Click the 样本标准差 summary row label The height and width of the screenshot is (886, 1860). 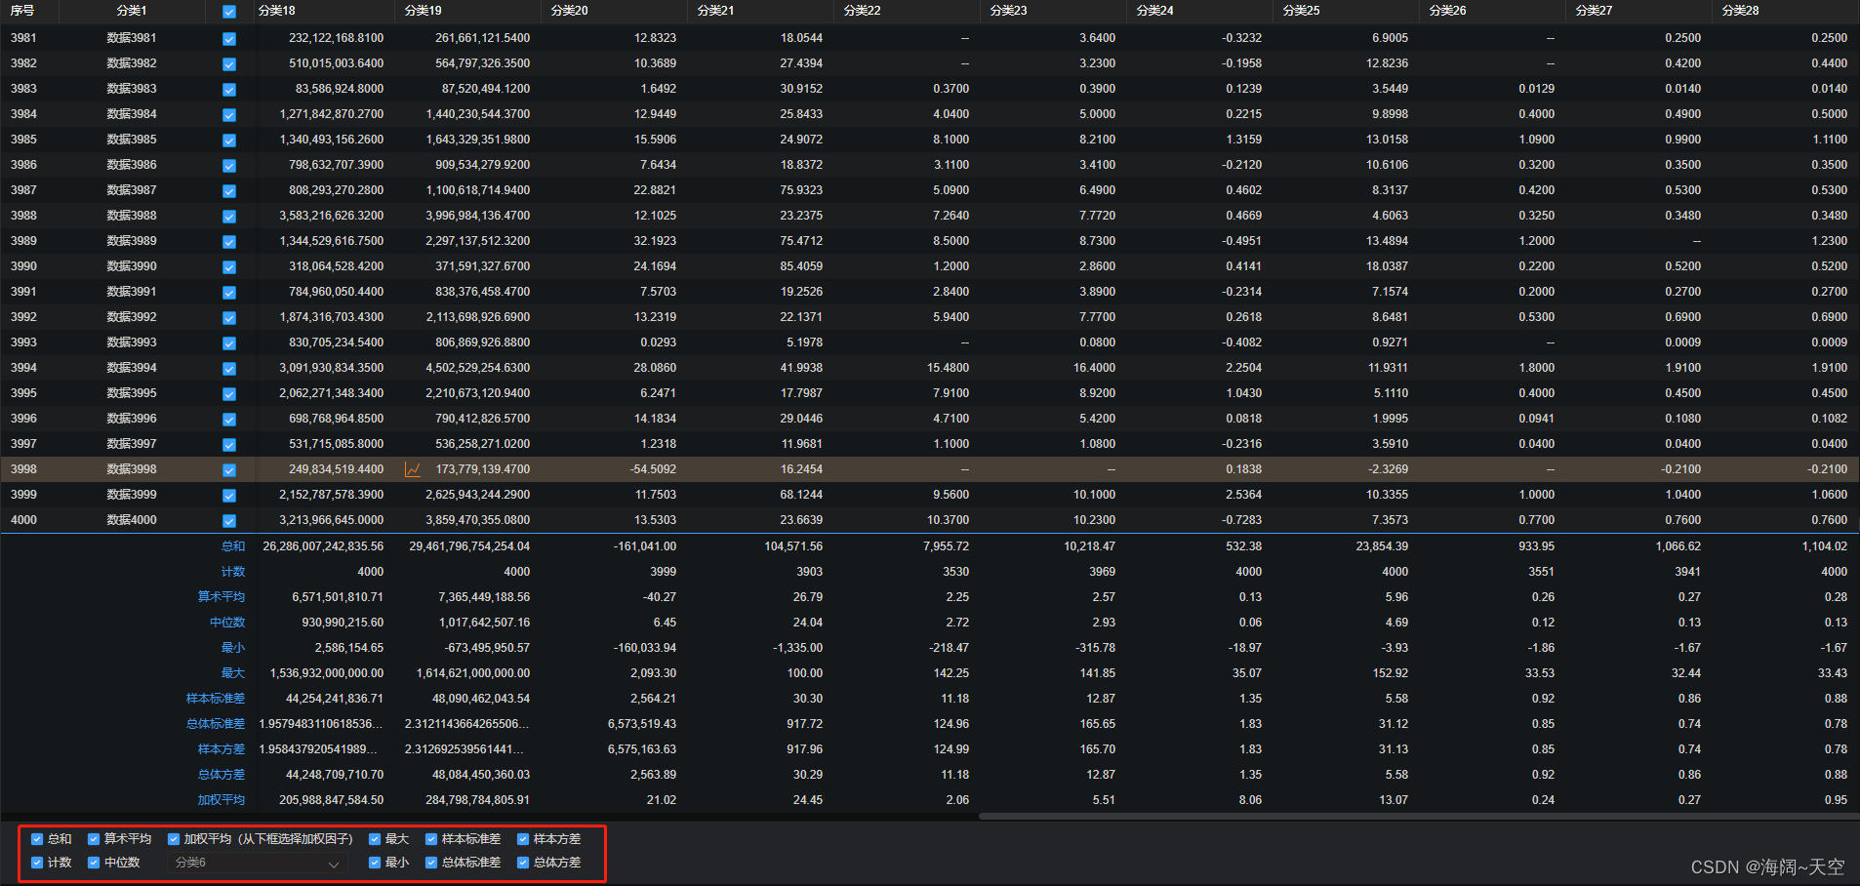216,699
